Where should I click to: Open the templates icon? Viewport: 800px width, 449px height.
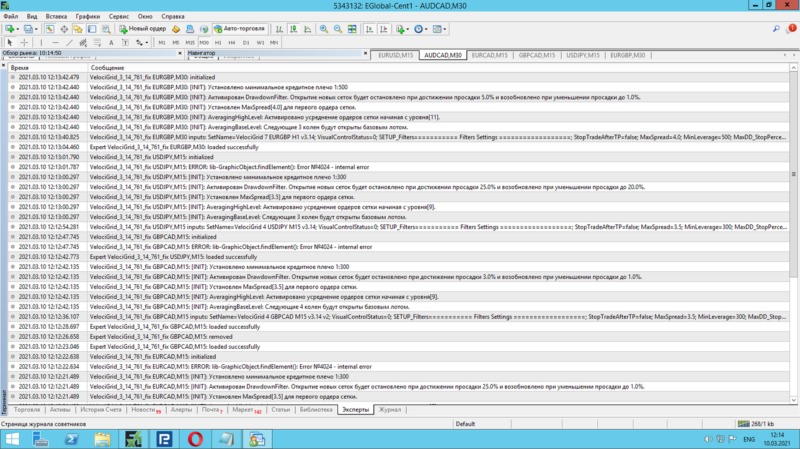tap(437, 28)
